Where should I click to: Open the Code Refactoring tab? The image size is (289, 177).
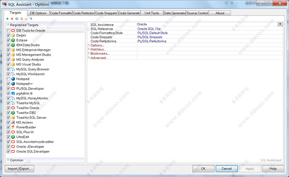(83, 13)
